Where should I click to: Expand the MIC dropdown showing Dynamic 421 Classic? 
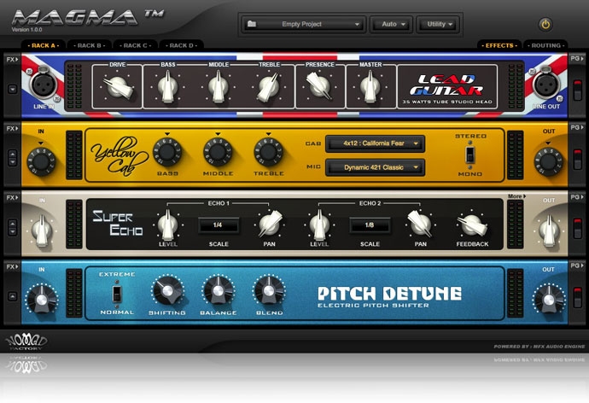(375, 167)
